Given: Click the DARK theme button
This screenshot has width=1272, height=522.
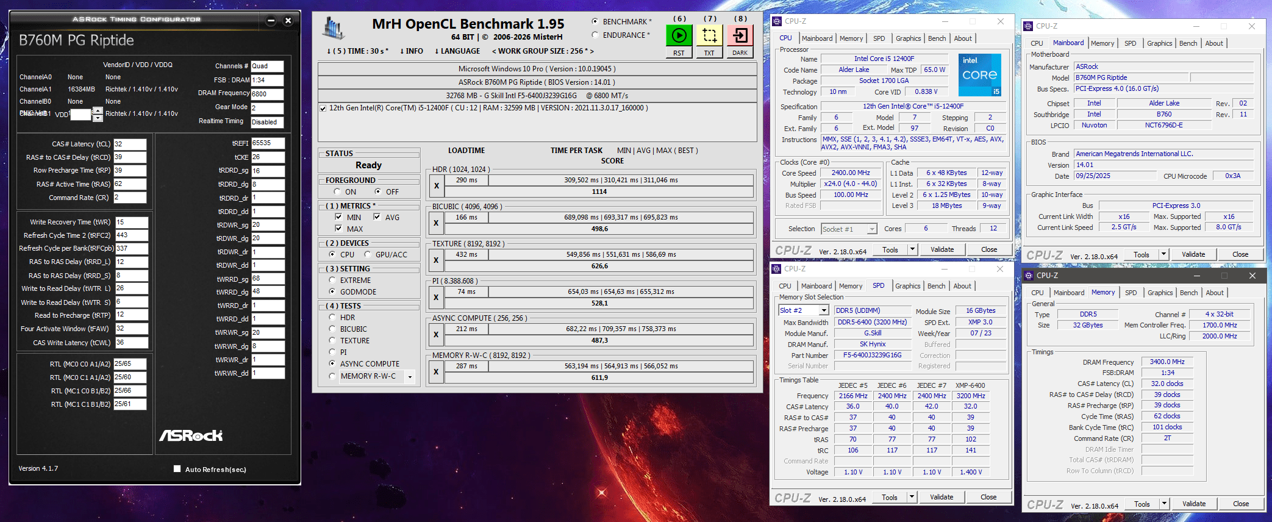Looking at the screenshot, I should pyautogui.click(x=740, y=53).
